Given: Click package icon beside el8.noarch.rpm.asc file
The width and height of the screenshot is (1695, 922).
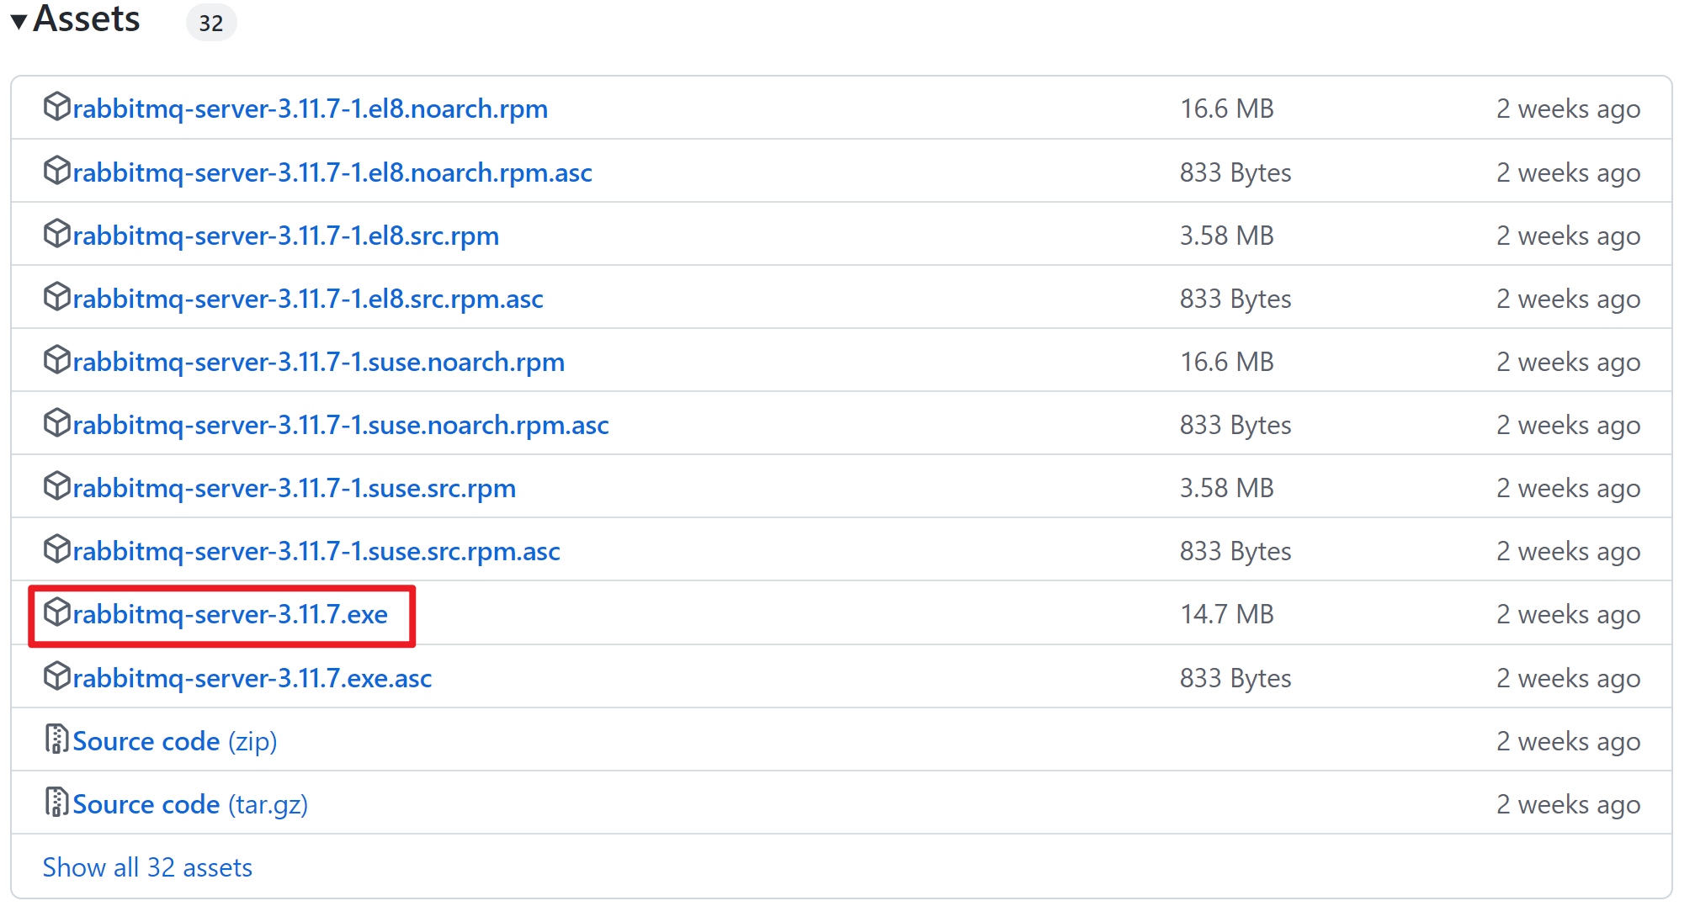Looking at the screenshot, I should tap(56, 171).
